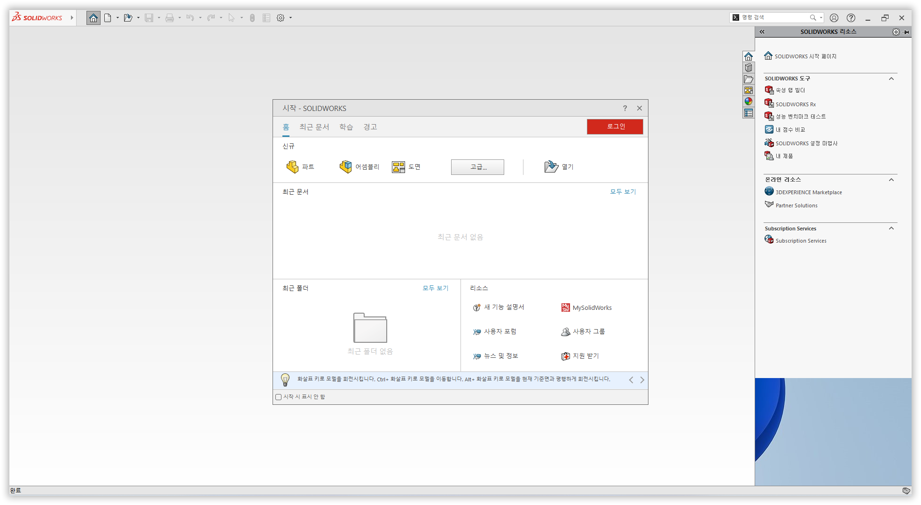Open the Help question mark icon
The width and height of the screenshot is (921, 505).
pyautogui.click(x=851, y=18)
